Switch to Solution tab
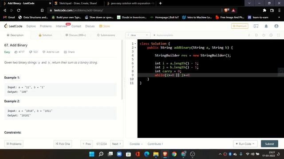 [45, 35]
